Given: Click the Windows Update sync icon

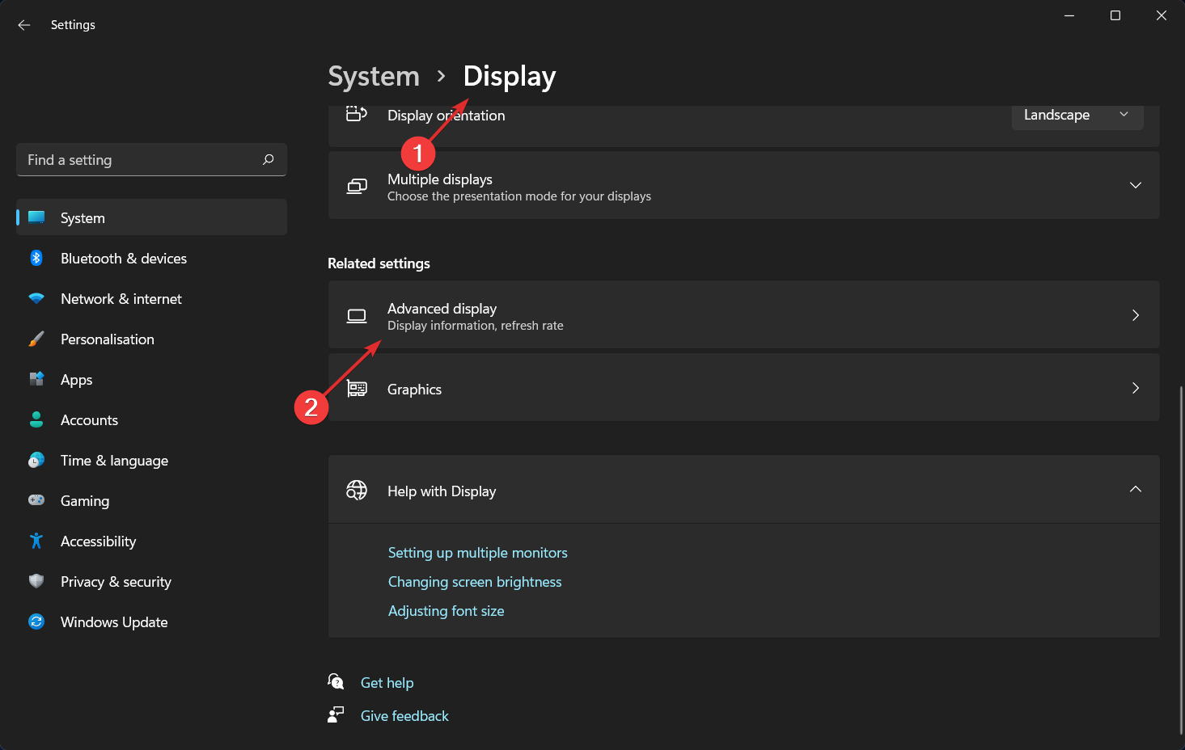Looking at the screenshot, I should click(36, 621).
